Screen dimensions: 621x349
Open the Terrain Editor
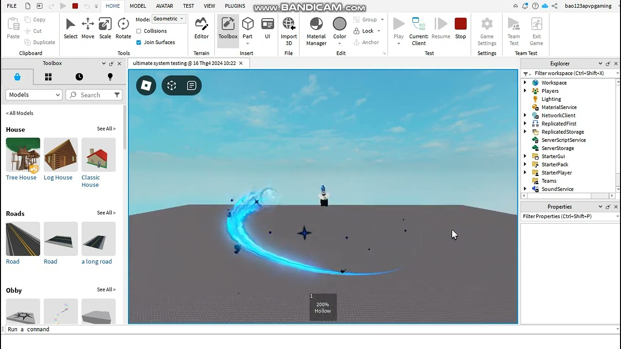click(201, 29)
